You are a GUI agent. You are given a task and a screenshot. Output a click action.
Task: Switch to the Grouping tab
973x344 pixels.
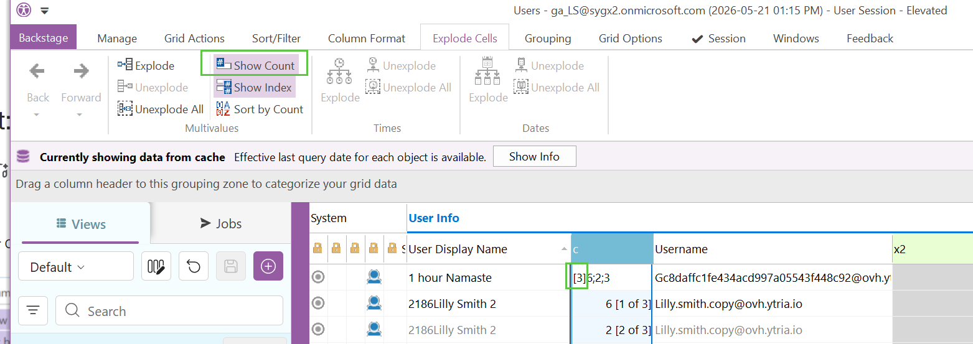pos(548,39)
